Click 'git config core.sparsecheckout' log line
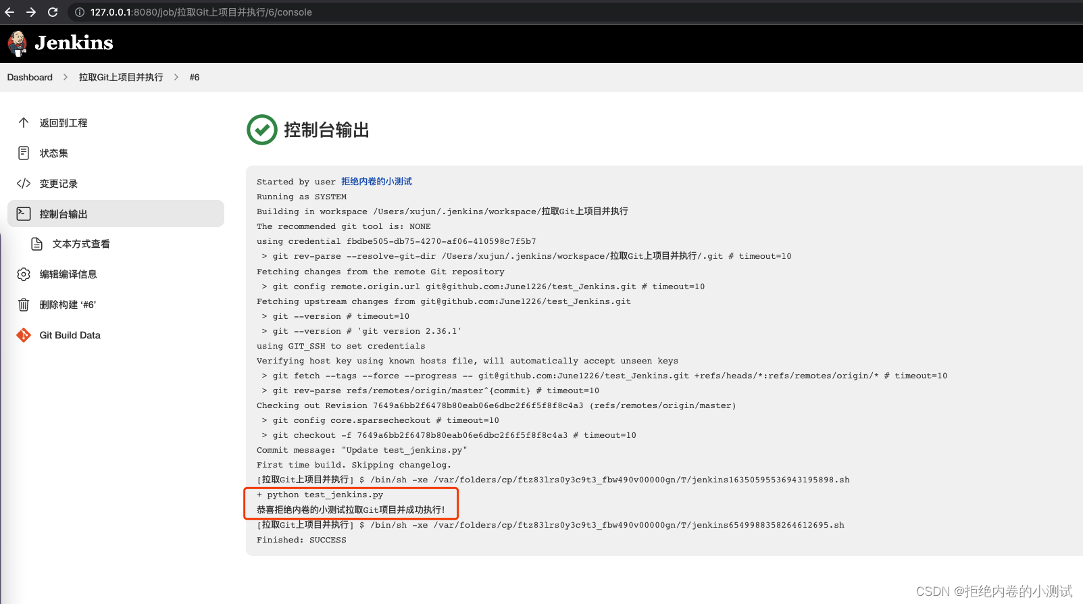 coord(380,420)
